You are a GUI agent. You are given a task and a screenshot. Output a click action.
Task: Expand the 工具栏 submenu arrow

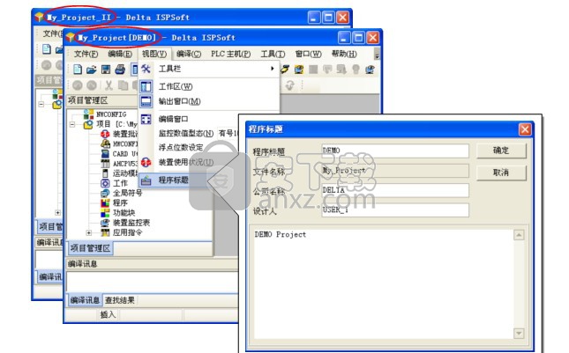pyautogui.click(x=273, y=69)
